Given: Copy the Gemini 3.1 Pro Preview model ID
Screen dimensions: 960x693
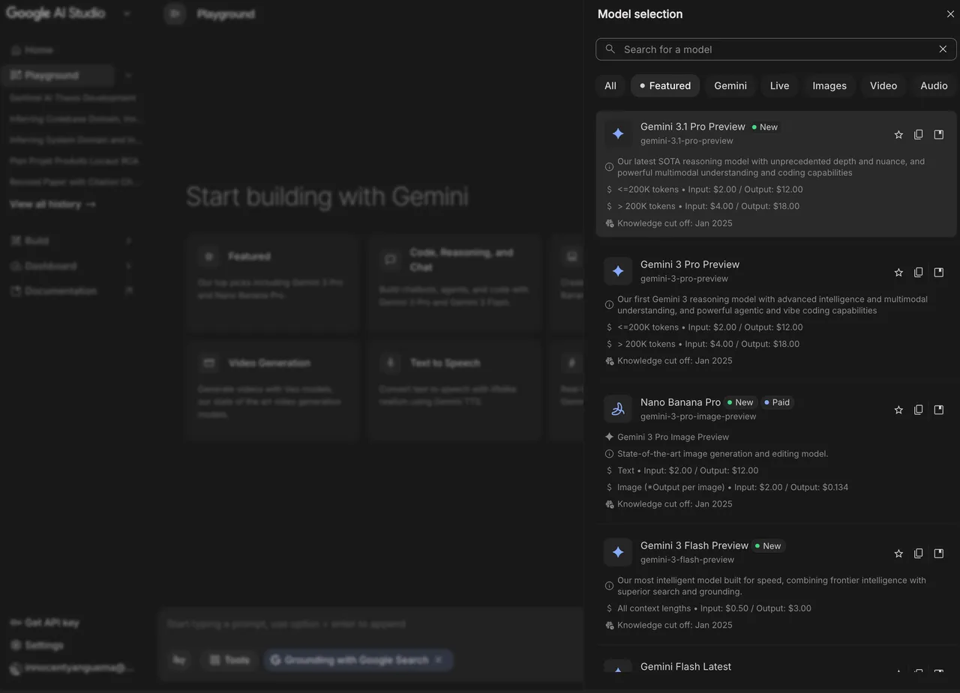Looking at the screenshot, I should [x=918, y=135].
